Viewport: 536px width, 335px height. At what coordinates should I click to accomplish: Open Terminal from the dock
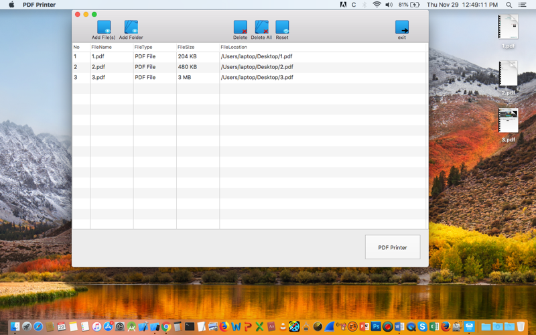click(x=190, y=326)
